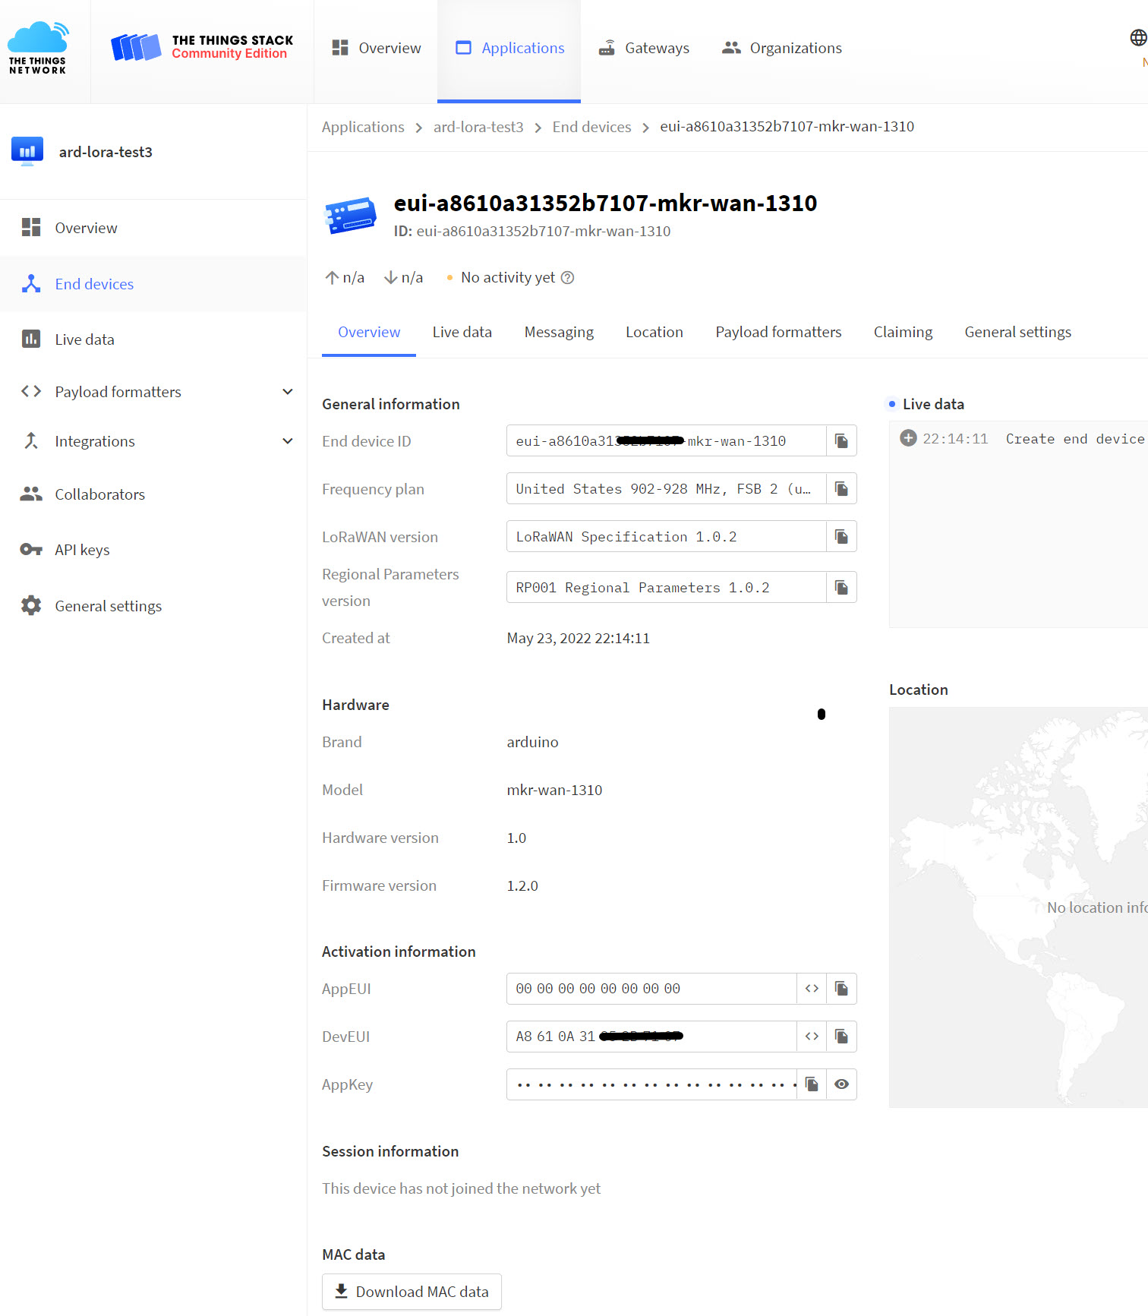Open sidebar Live data item
This screenshot has height=1316, width=1148.
(153, 339)
